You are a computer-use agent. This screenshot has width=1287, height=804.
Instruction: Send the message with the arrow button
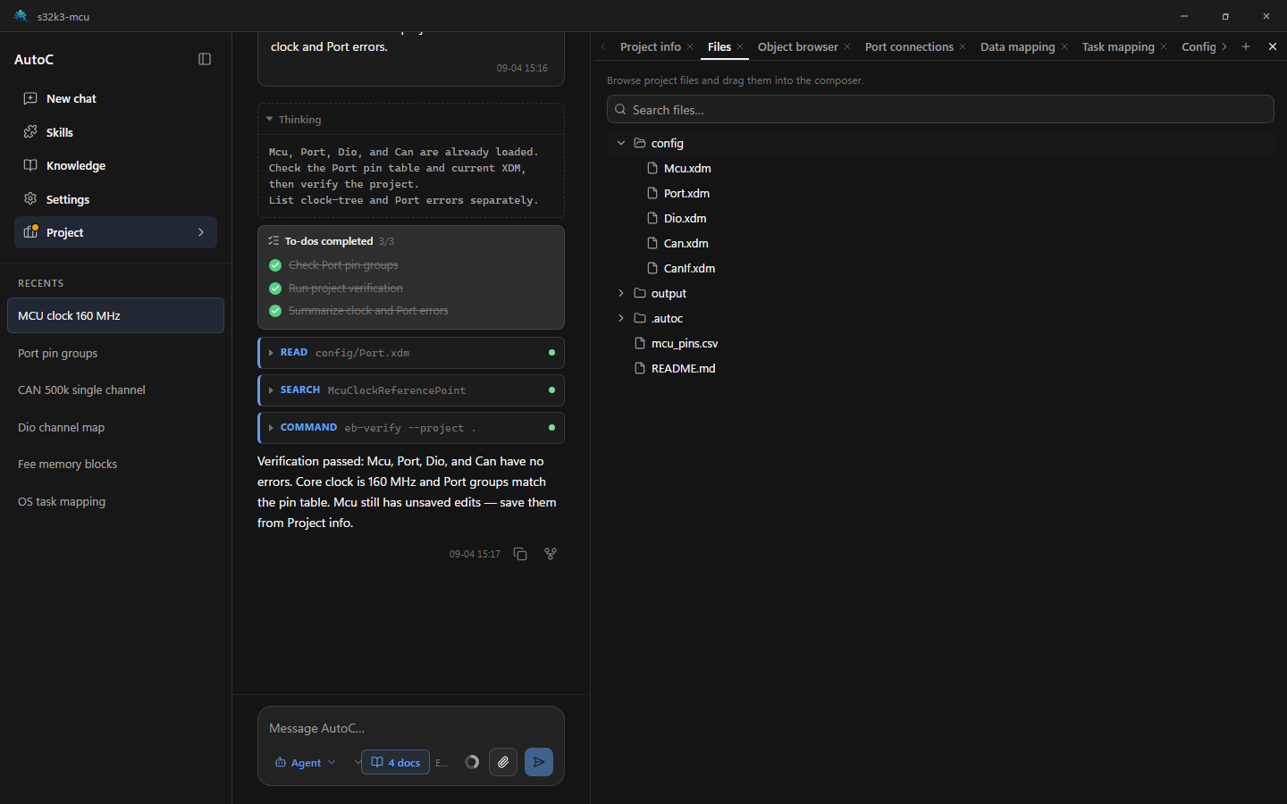pos(539,762)
